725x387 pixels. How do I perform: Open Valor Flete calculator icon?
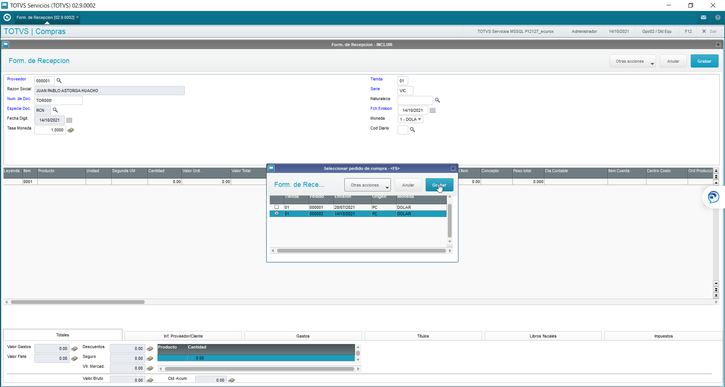pos(74,359)
